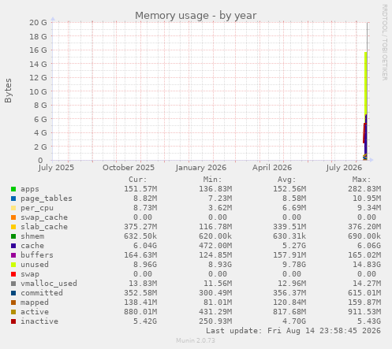
Task: Click the 'Max:' column header
Action: pos(361,180)
